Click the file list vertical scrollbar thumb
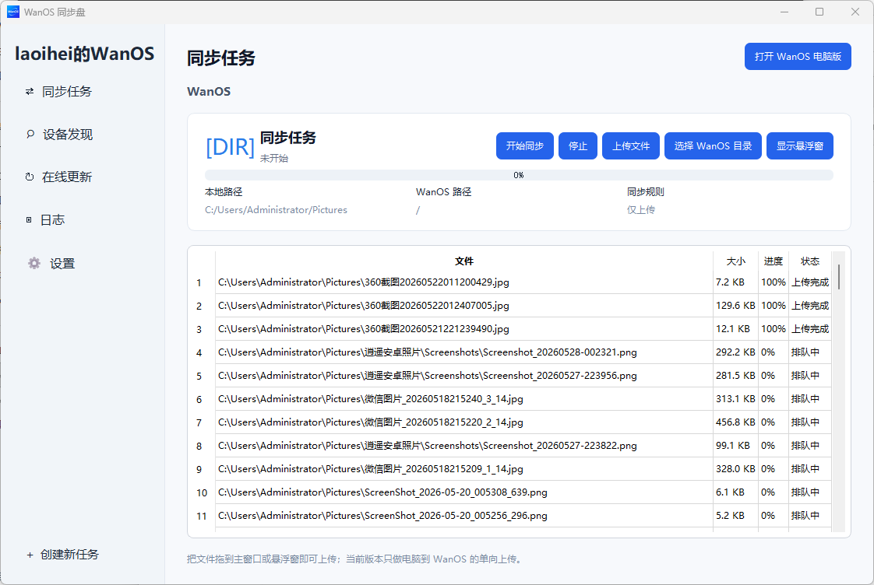The width and height of the screenshot is (874, 585). click(838, 276)
